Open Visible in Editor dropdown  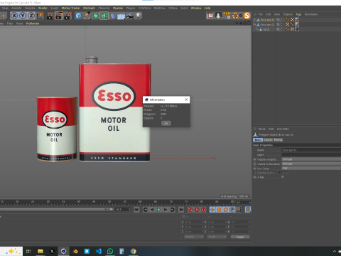(311, 159)
